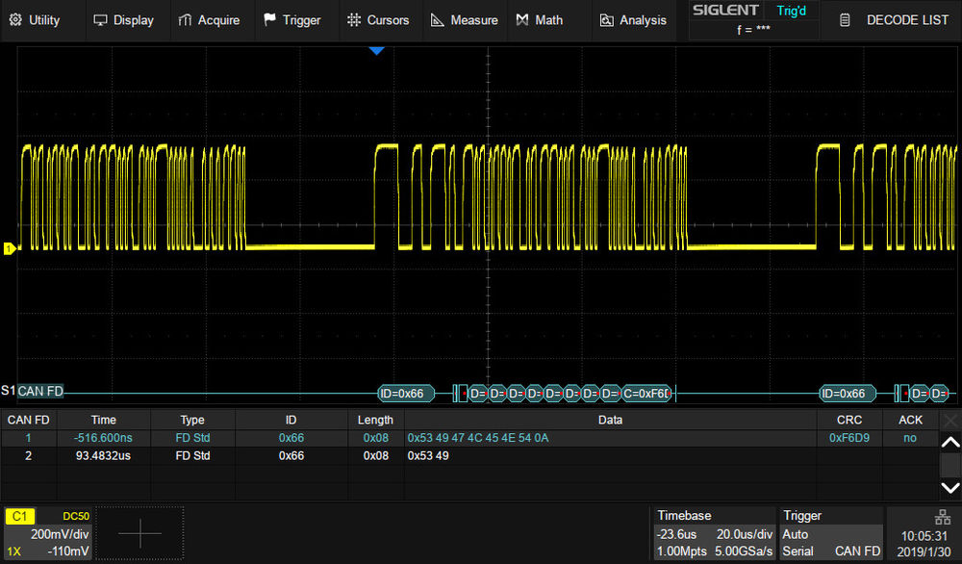Click the Acquire waveform icon

point(185,20)
